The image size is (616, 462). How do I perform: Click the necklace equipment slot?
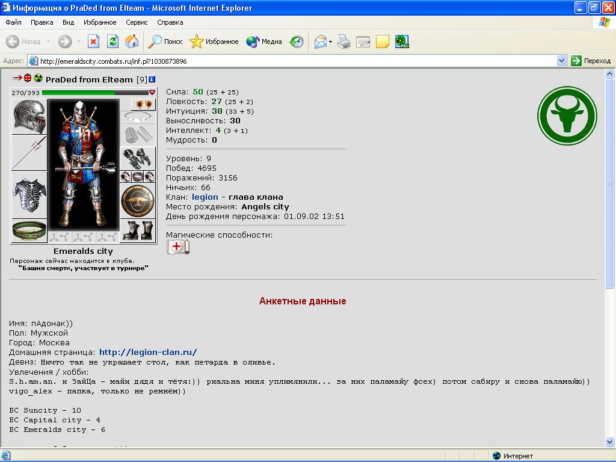tap(138, 116)
